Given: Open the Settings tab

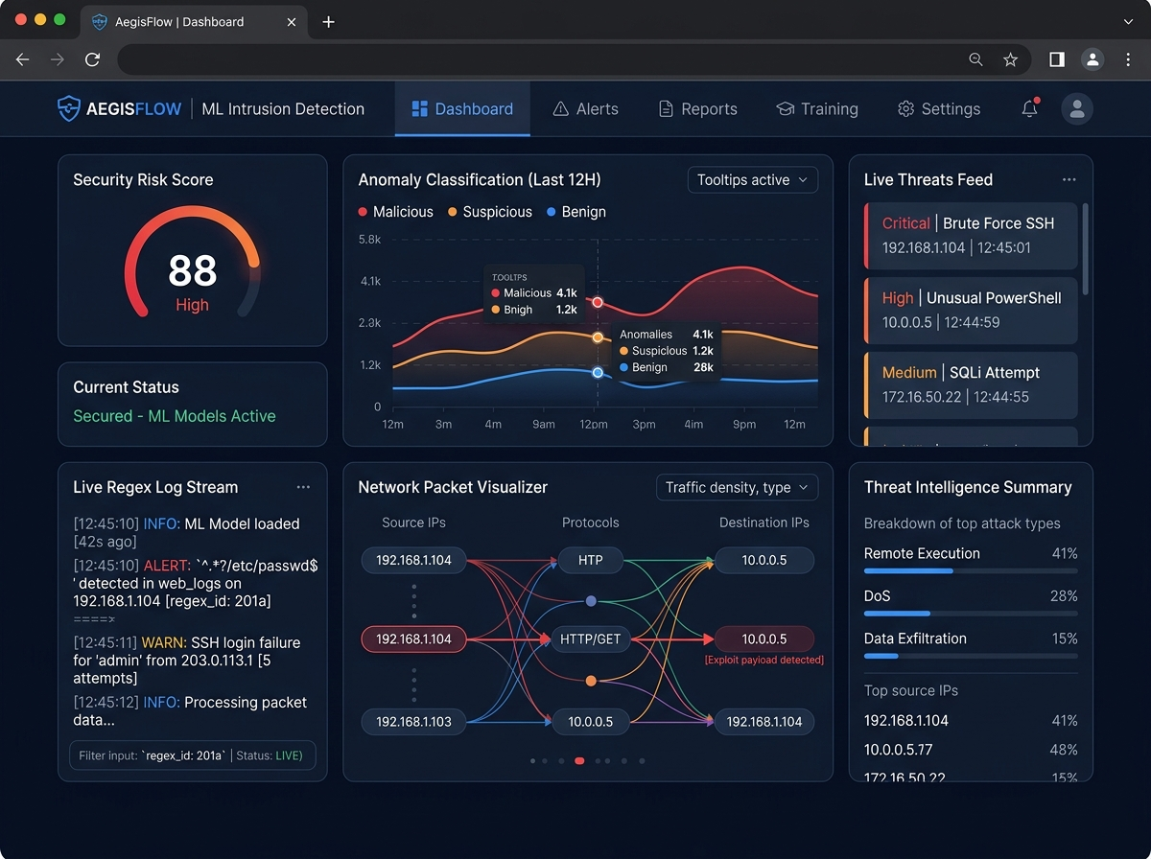Looking at the screenshot, I should click(x=939, y=108).
